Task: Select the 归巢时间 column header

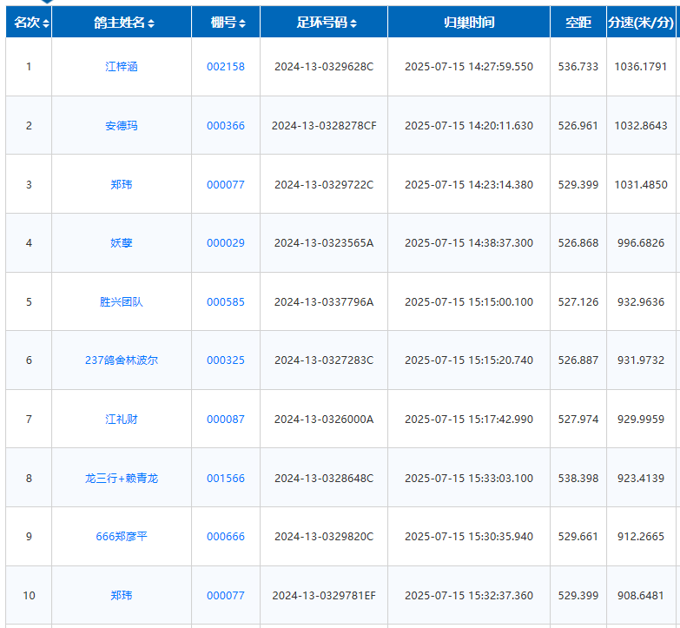Action: 468,23
